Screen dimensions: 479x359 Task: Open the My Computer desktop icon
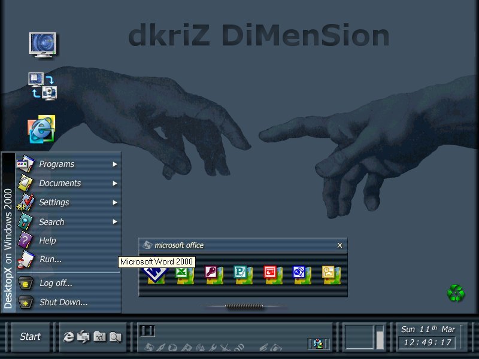pyautogui.click(x=43, y=45)
